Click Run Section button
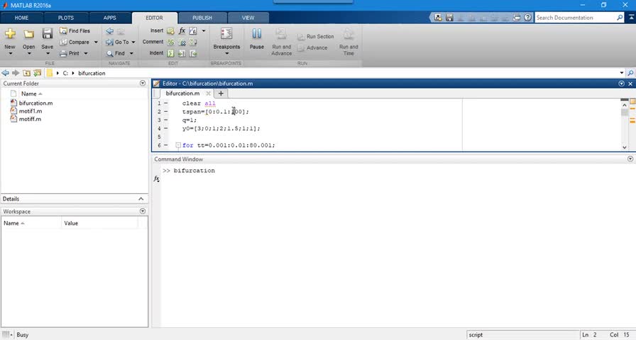 click(316, 36)
